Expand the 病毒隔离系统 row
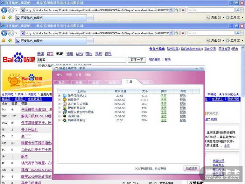This screenshot has width=245, height=184. (59, 120)
